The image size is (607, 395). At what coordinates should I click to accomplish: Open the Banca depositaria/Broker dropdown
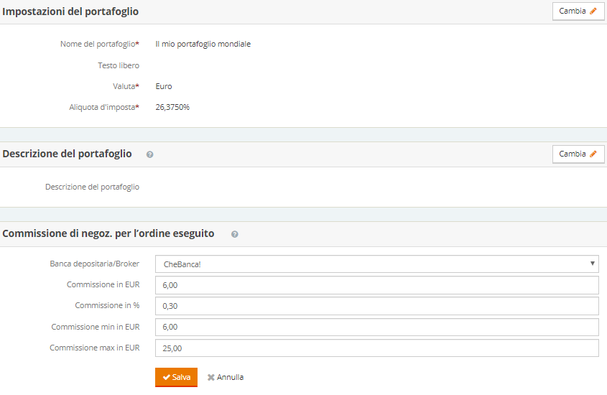pos(377,264)
